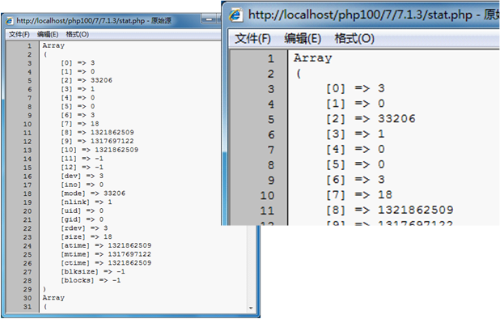The image size is (500, 319).
Task: Click the IE icon in the small left window title bar
Action: 10,21
